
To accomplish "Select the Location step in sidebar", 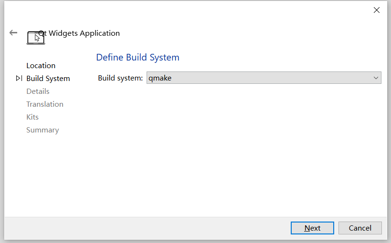I will [41, 65].
